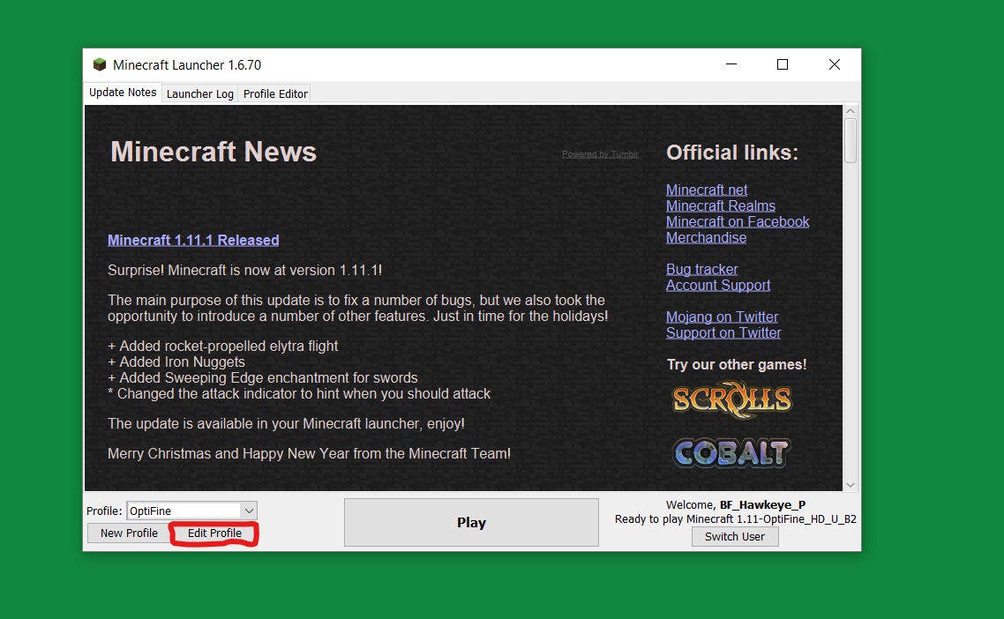Click the 'Ready to play Minecraft 1.11-OptiFine_HD_U_B2' status text

pyautogui.click(x=736, y=519)
